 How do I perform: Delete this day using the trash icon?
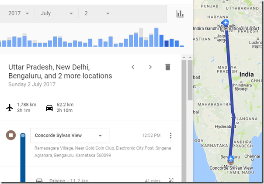click(x=167, y=67)
